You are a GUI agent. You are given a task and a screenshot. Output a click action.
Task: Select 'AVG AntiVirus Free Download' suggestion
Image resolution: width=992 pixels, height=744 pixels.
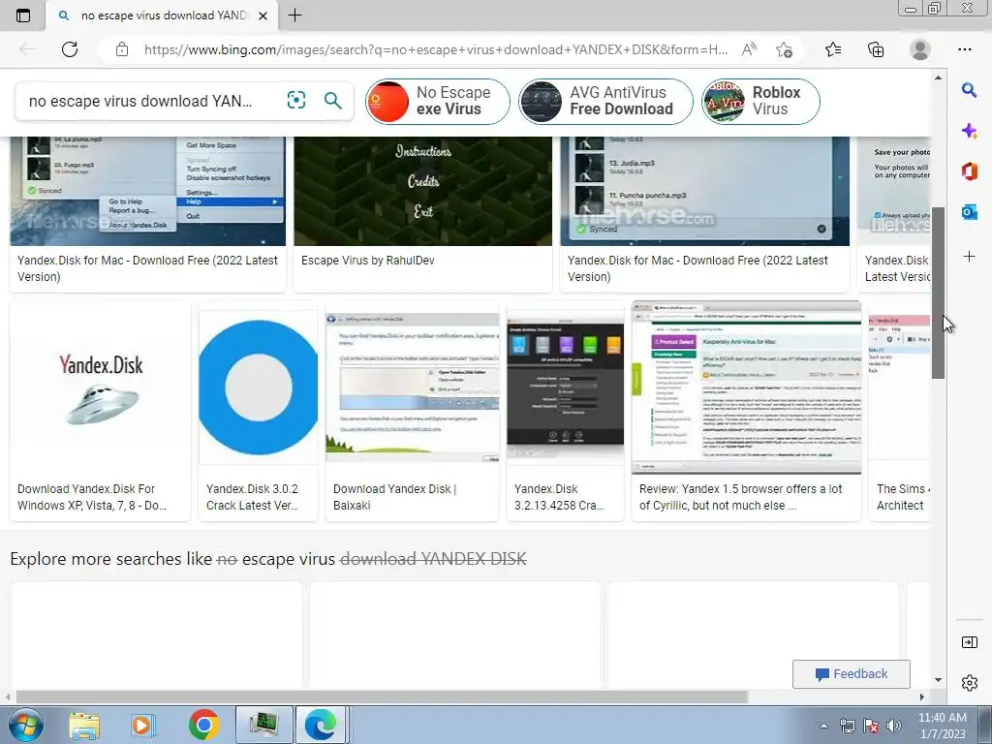[x=605, y=101]
